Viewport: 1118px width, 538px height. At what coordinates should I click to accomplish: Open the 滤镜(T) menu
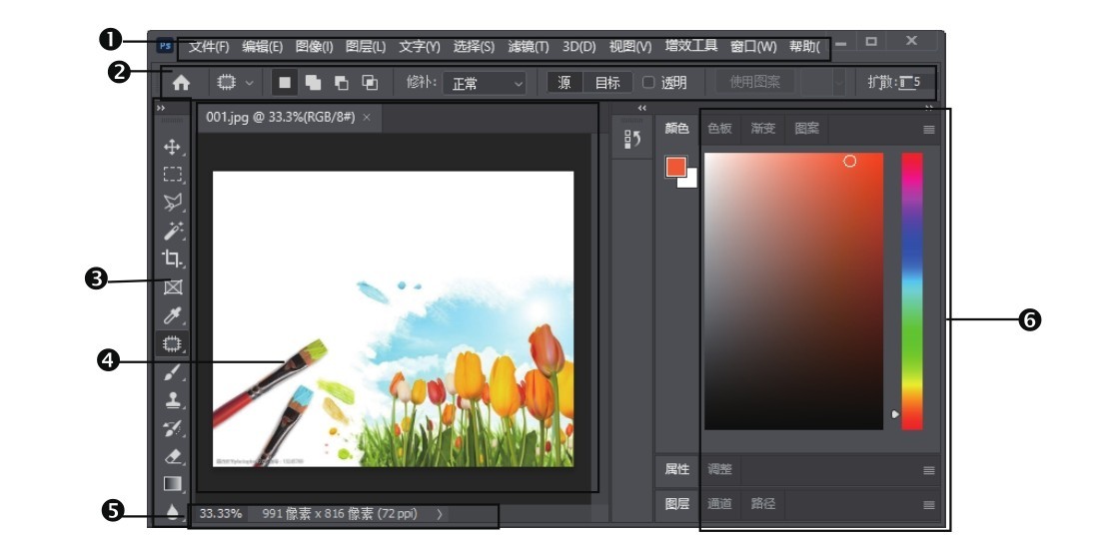pyautogui.click(x=528, y=46)
